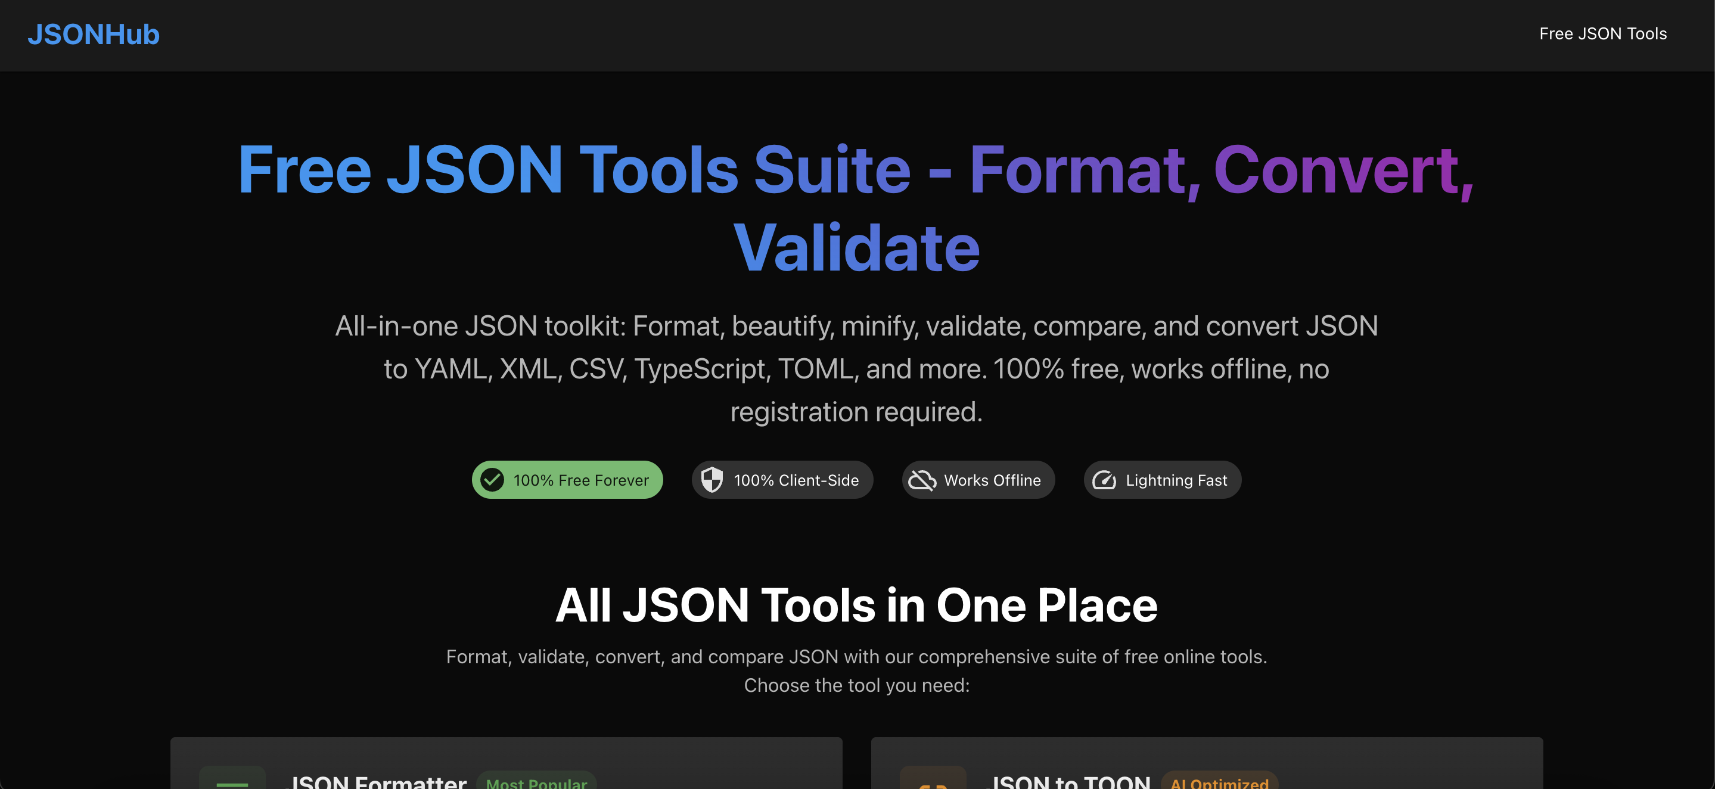Click the shield icon beside 100% Client-Side
The height and width of the screenshot is (789, 1715).
click(712, 479)
